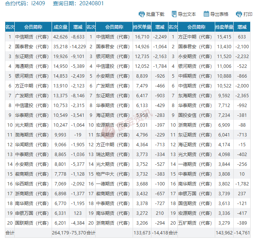Click 国信期货 in short position list
The width and height of the screenshot is (254, 248).
(195, 203)
